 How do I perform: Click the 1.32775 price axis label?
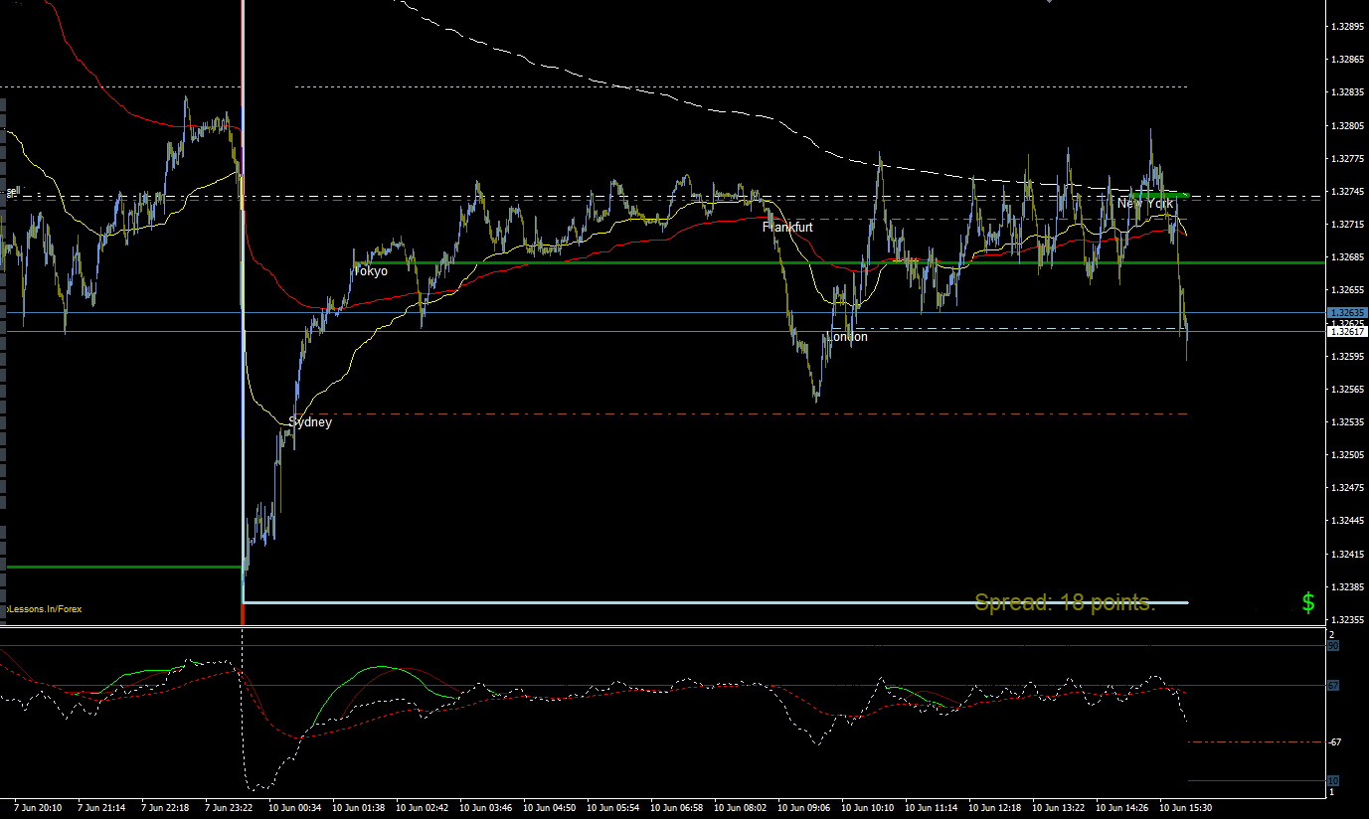[1348, 158]
